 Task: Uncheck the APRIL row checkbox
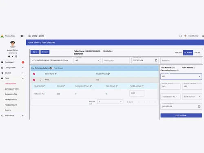point(34,80)
